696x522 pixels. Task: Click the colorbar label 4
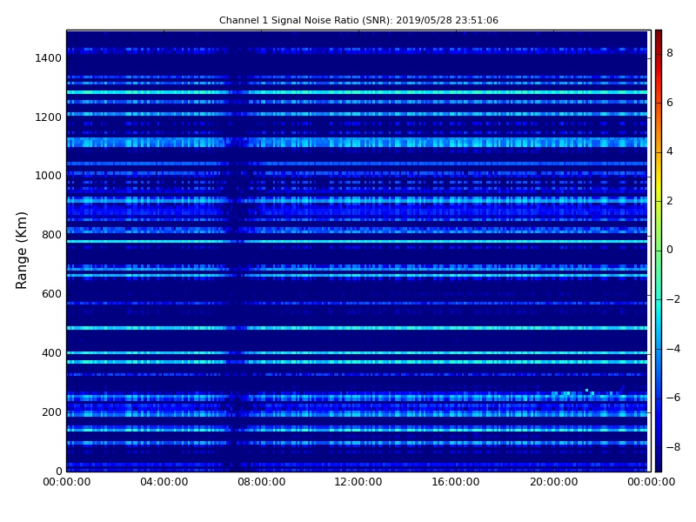point(670,151)
